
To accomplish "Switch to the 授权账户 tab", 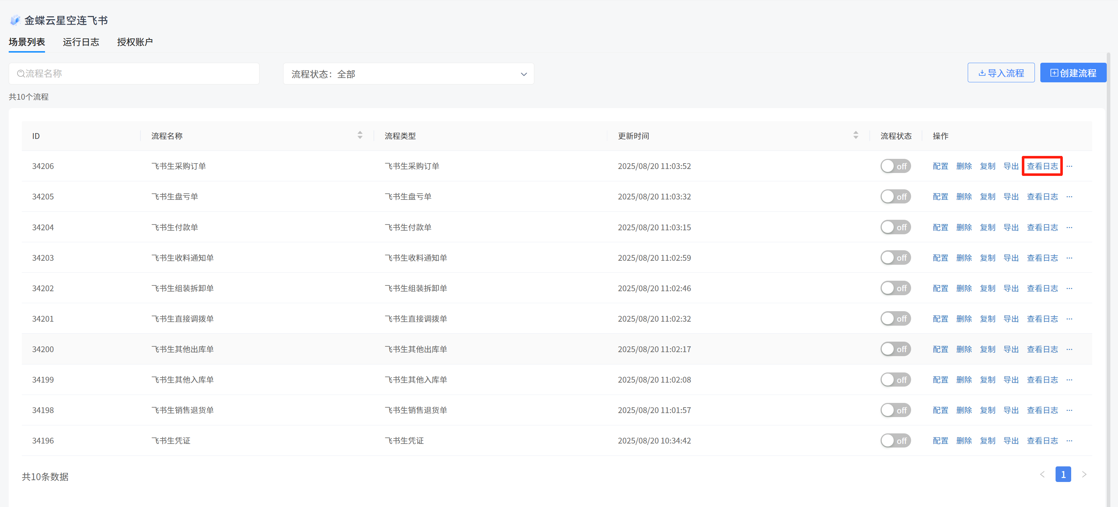I will pos(135,42).
